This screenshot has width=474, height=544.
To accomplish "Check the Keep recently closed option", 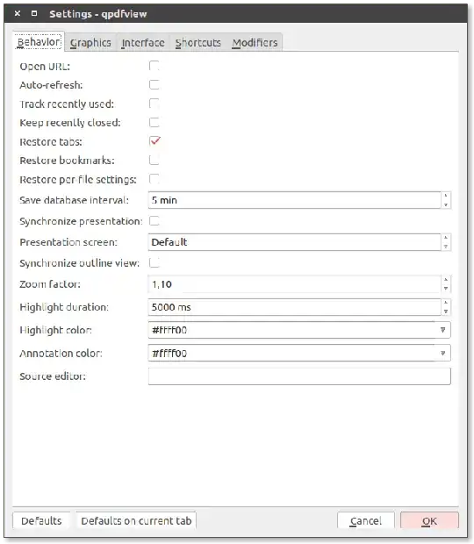I will tap(154, 122).
